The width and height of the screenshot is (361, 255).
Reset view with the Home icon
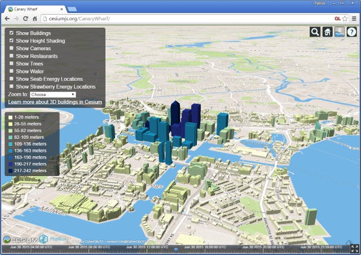tap(327, 32)
